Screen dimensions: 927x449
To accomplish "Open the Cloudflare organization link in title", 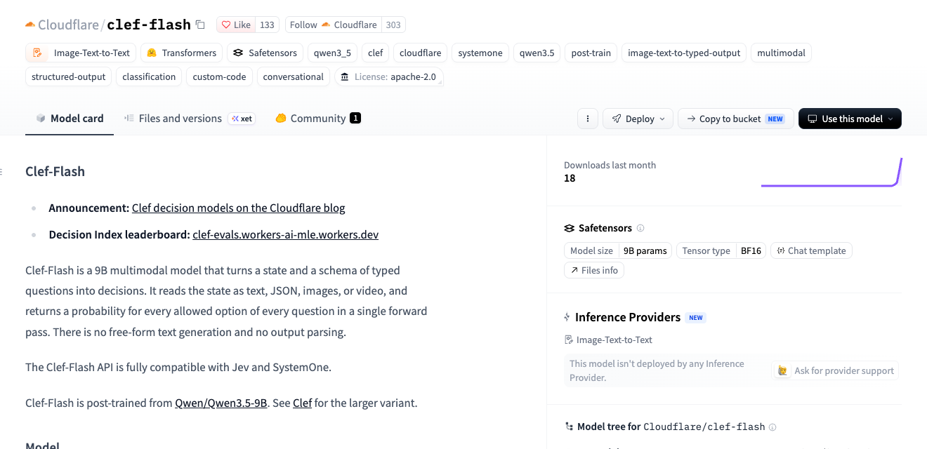I will point(68,25).
